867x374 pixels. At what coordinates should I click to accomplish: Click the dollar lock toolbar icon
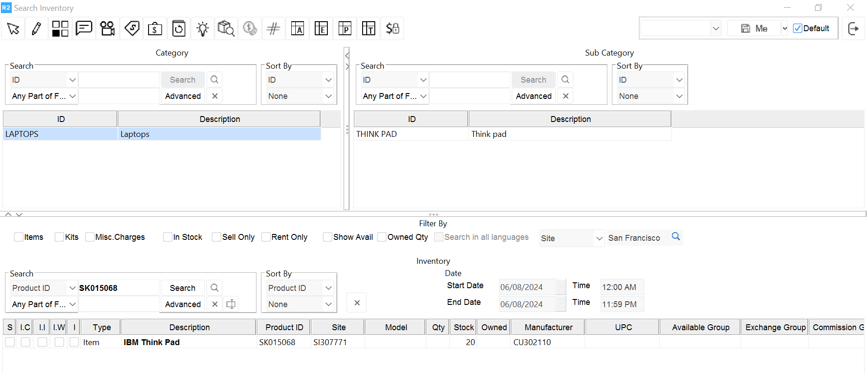point(392,29)
